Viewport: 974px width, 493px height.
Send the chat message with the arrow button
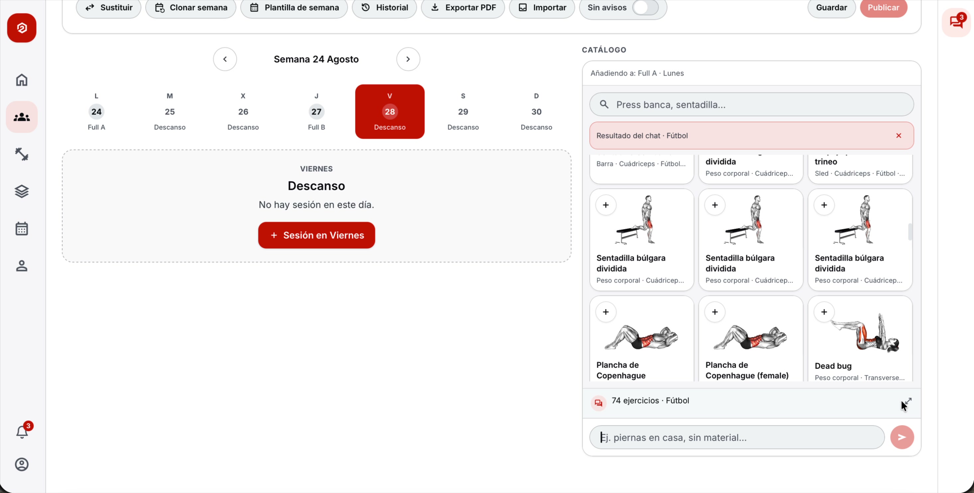(x=902, y=438)
